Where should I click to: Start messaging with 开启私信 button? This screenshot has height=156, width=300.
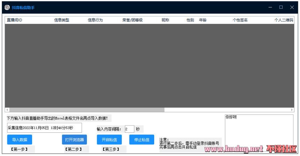coord(109,140)
